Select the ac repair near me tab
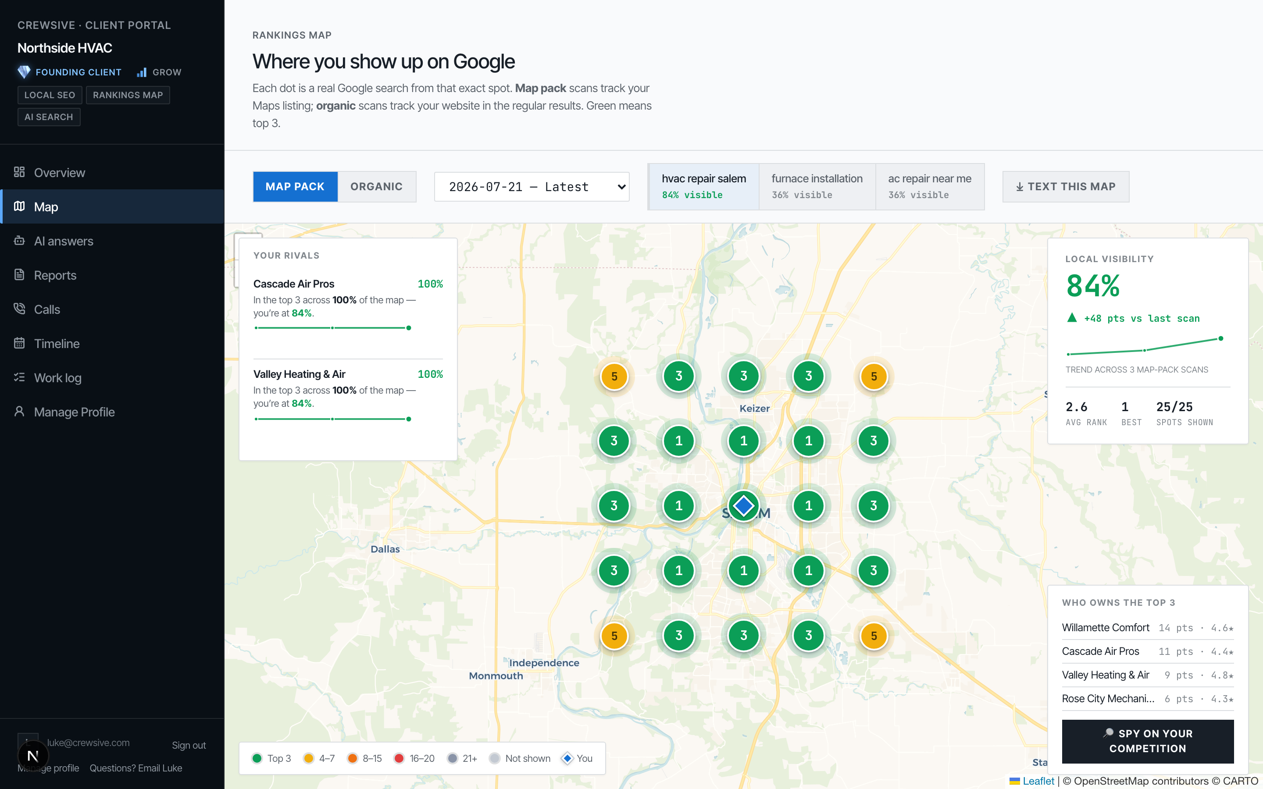The image size is (1263, 789). click(x=930, y=187)
